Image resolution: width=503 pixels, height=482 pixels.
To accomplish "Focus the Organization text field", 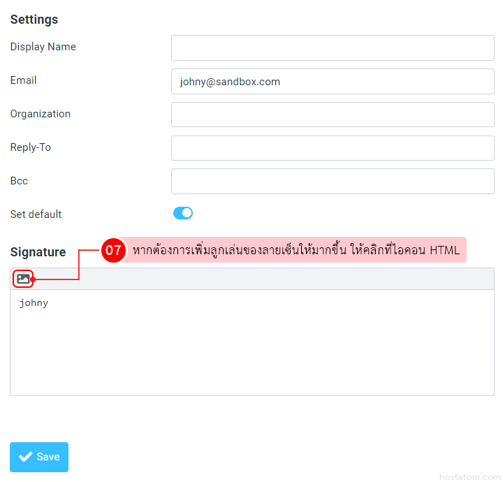I will tap(333, 115).
